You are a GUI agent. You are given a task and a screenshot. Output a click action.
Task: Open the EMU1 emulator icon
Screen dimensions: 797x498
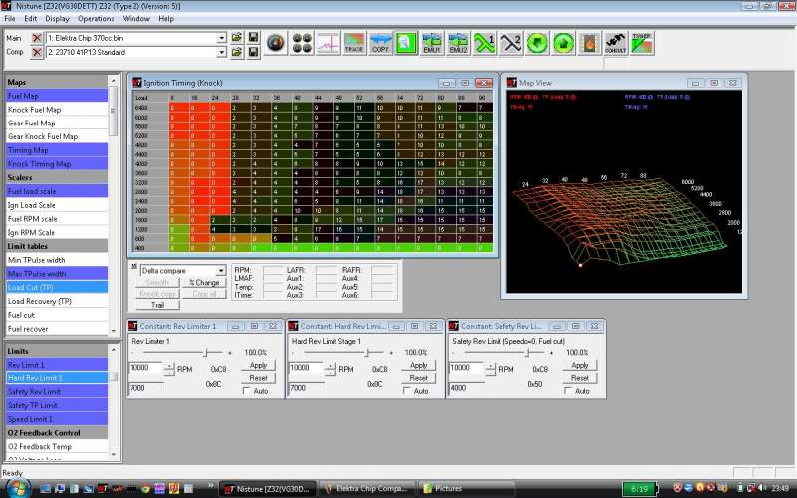coord(432,44)
